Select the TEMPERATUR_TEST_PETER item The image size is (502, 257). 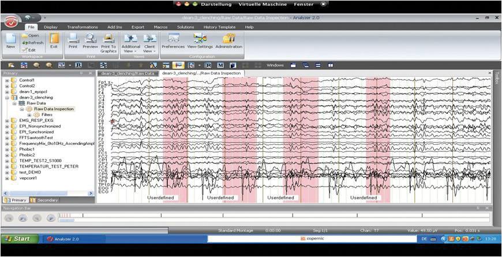(x=48, y=167)
